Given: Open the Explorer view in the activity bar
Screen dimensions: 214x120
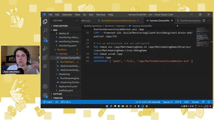Looking at the screenshot, I should (x=45, y=21).
